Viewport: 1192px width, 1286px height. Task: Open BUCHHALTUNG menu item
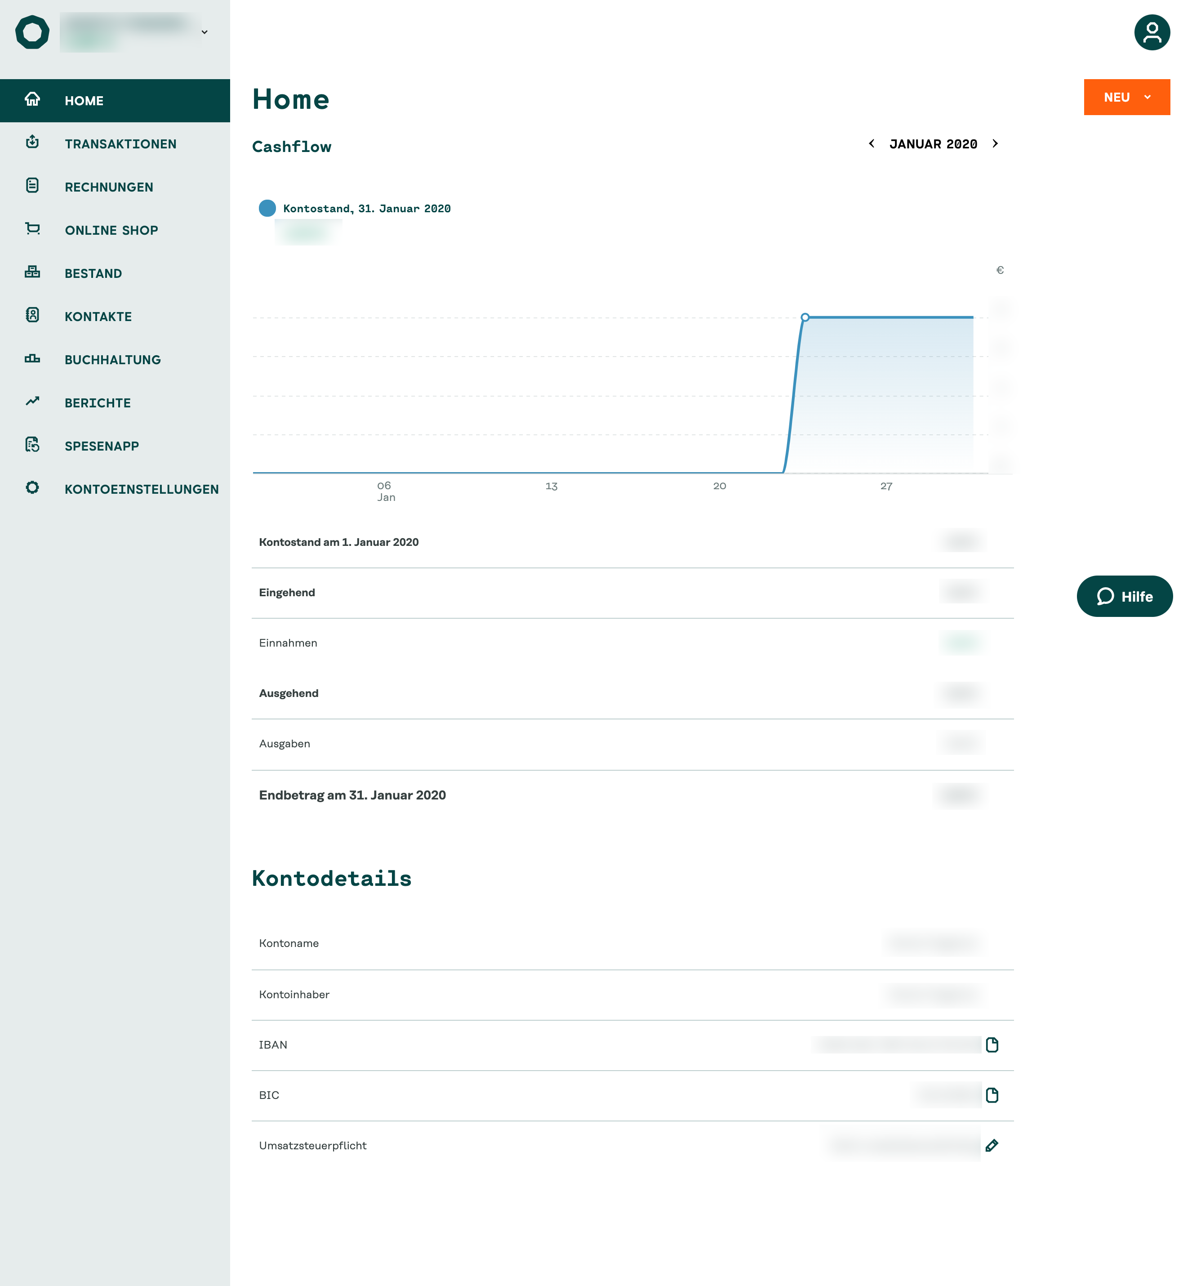[x=115, y=360]
